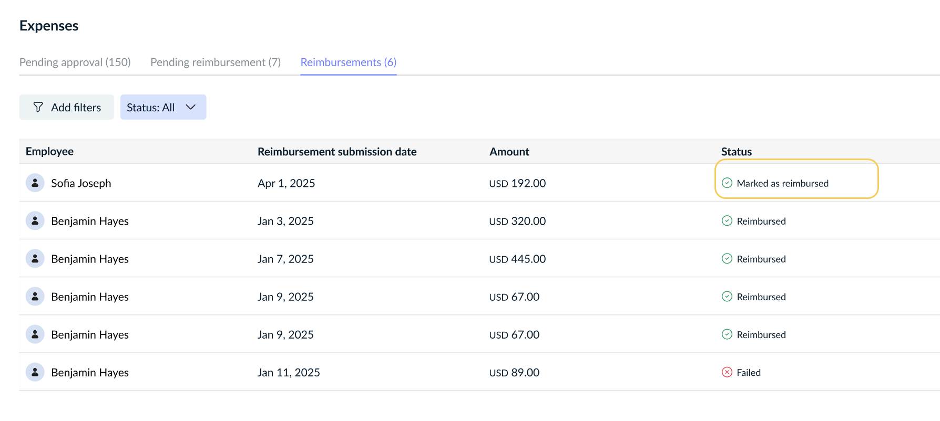Click the green check icon in the USD 445.00 row

727,259
